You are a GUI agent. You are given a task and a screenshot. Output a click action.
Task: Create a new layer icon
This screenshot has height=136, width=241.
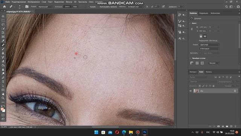231,126
